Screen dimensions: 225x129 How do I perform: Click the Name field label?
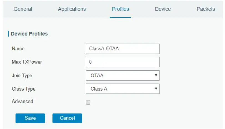pos(18,49)
